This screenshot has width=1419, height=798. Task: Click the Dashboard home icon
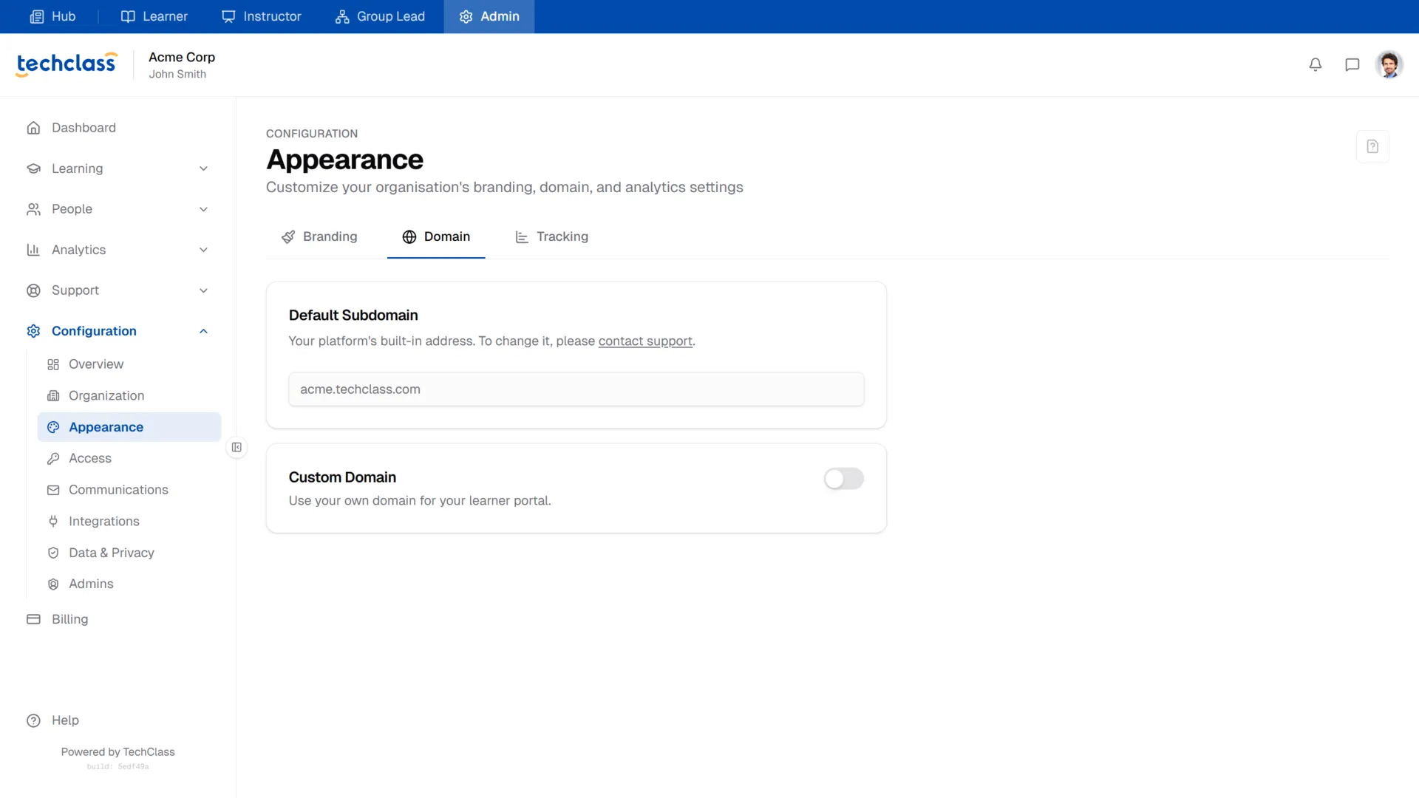(33, 128)
